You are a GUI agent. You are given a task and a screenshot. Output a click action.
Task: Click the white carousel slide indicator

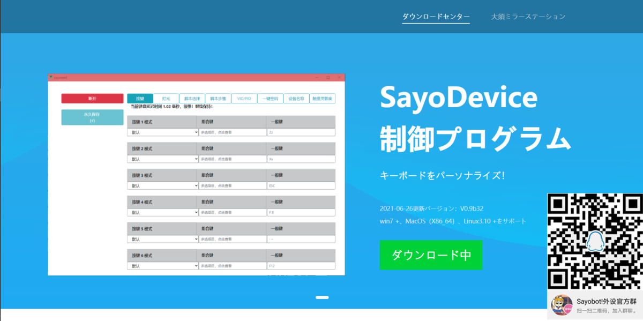pyautogui.click(x=322, y=297)
